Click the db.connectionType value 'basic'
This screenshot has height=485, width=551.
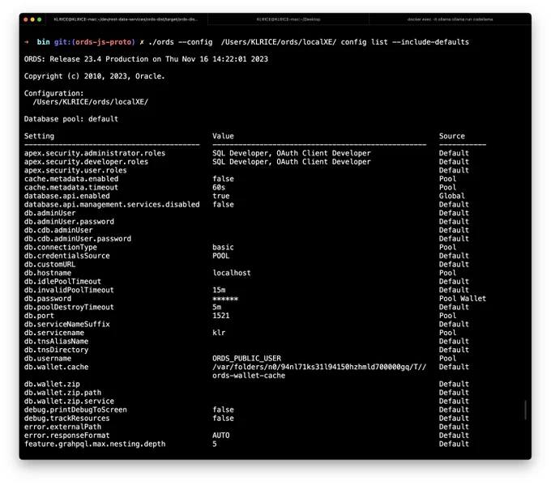point(223,247)
